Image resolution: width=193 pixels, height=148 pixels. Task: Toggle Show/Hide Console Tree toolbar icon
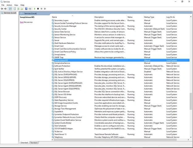10,9
